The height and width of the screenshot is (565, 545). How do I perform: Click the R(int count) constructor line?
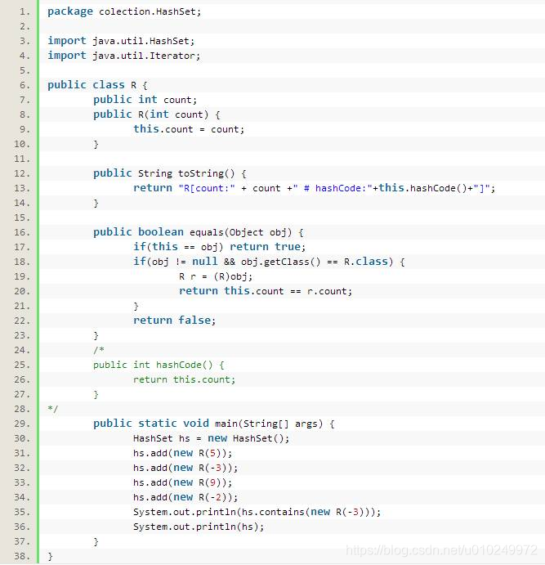coord(157,114)
